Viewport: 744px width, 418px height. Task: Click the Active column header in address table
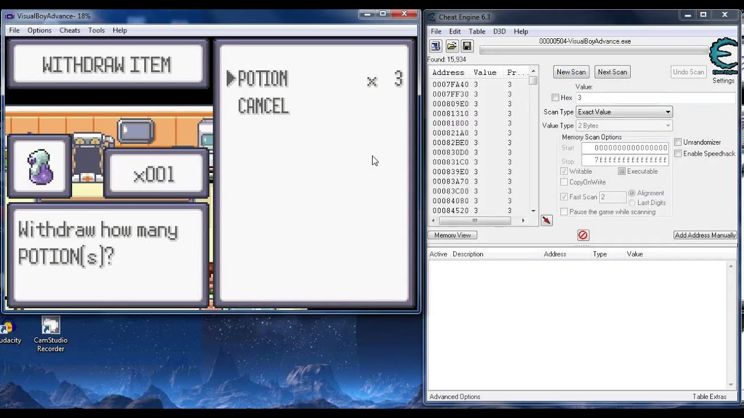[x=439, y=254]
